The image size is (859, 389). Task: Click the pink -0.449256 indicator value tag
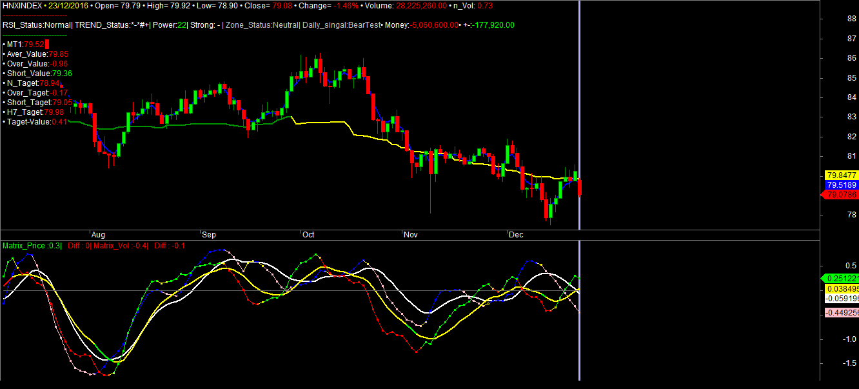(841, 313)
